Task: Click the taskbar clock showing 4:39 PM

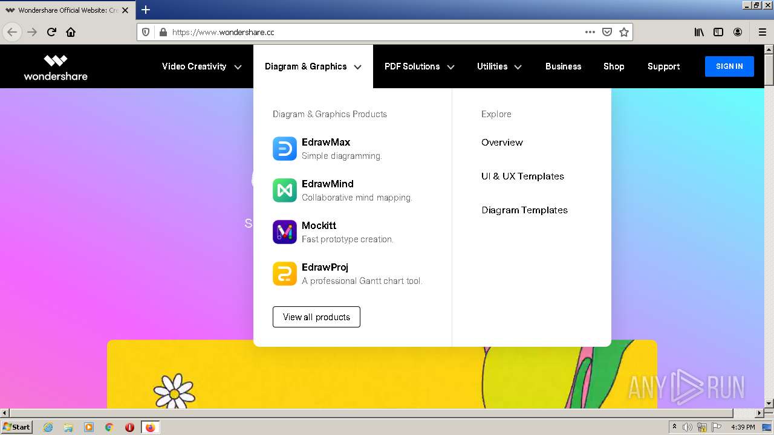Action: click(743, 427)
